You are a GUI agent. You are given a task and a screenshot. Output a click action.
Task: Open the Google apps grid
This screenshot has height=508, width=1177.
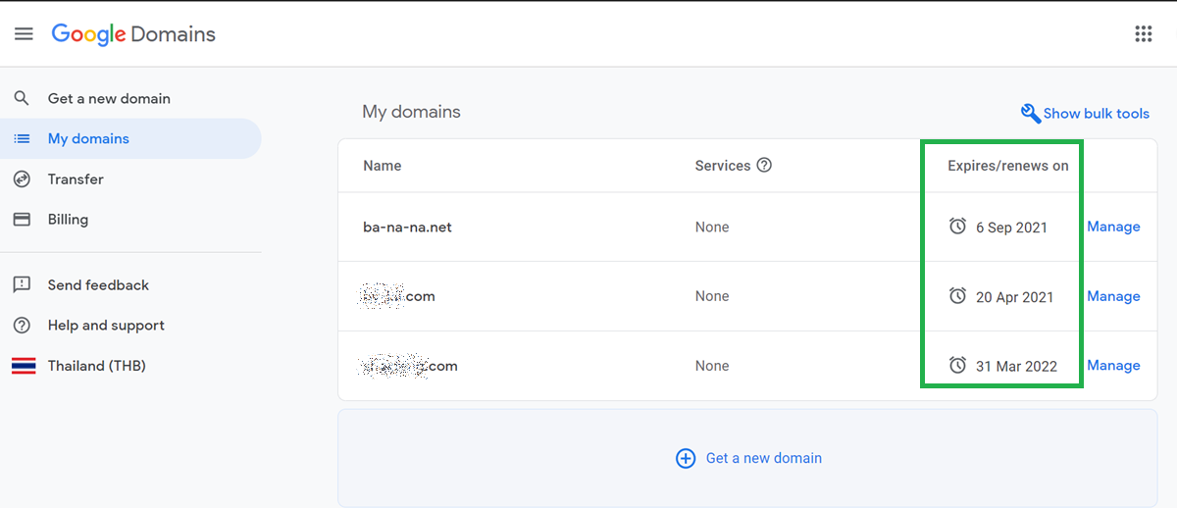coord(1143,34)
